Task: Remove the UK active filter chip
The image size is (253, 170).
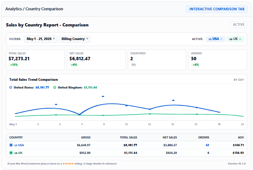Action: (x=240, y=39)
